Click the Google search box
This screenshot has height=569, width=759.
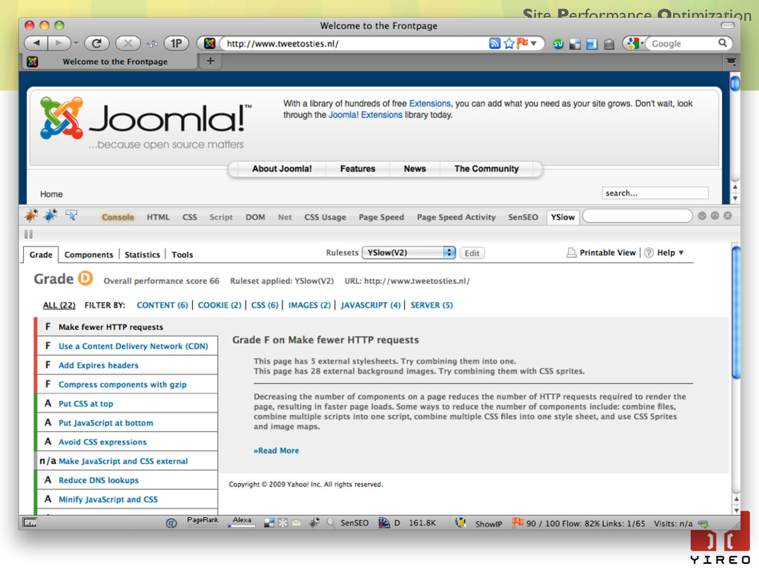pyautogui.click(x=683, y=44)
